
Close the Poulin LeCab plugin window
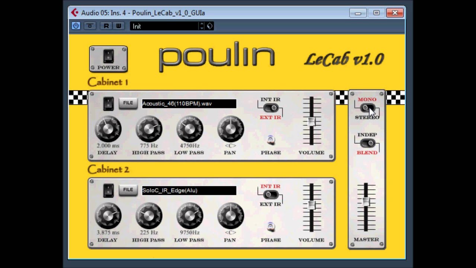click(395, 13)
